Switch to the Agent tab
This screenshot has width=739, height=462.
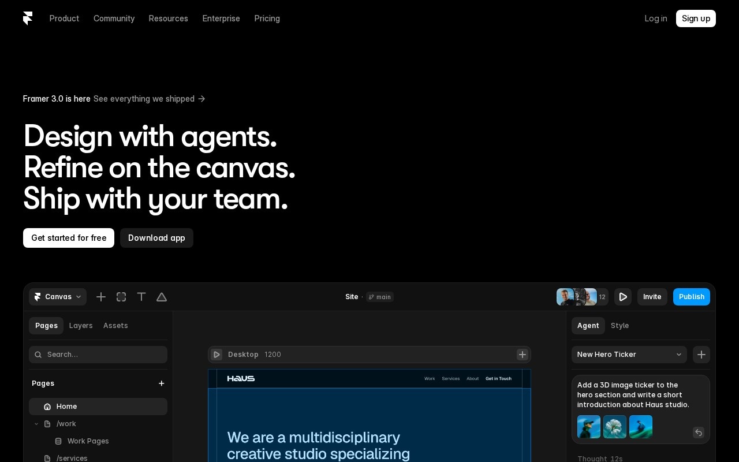click(x=588, y=326)
